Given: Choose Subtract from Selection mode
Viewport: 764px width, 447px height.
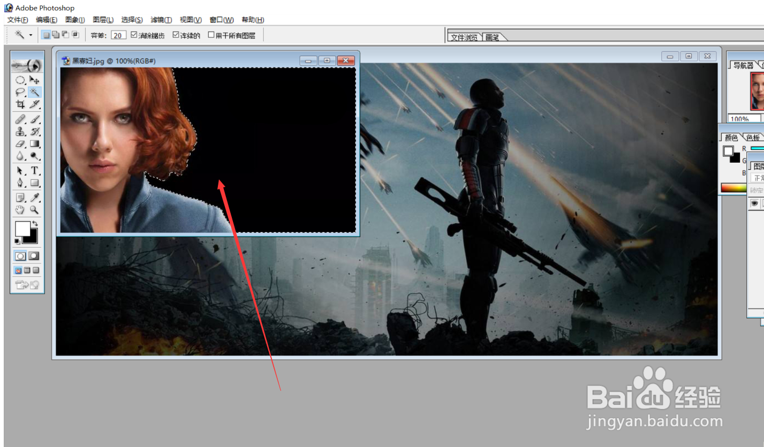Looking at the screenshot, I should 65,35.
